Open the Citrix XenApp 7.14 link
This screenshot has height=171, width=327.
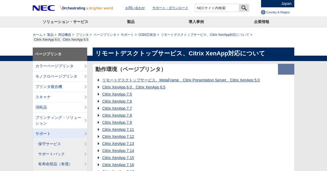click(x=118, y=151)
